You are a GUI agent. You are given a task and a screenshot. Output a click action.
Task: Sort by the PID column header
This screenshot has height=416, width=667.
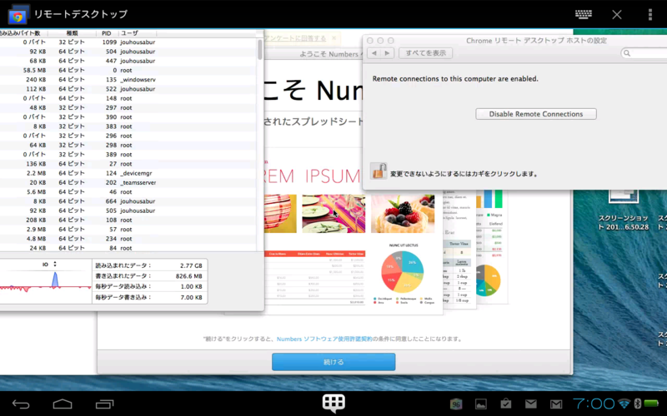tap(107, 33)
